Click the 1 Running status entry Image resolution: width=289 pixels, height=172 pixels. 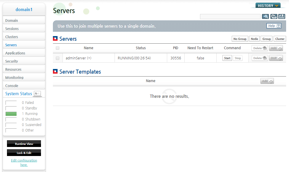(x=30, y=114)
